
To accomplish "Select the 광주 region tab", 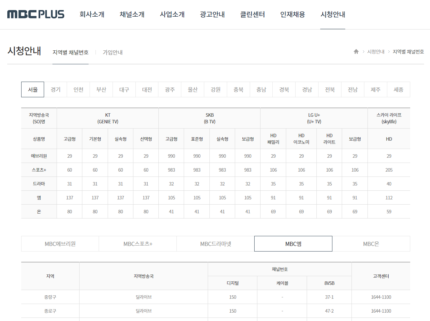I will [170, 89].
